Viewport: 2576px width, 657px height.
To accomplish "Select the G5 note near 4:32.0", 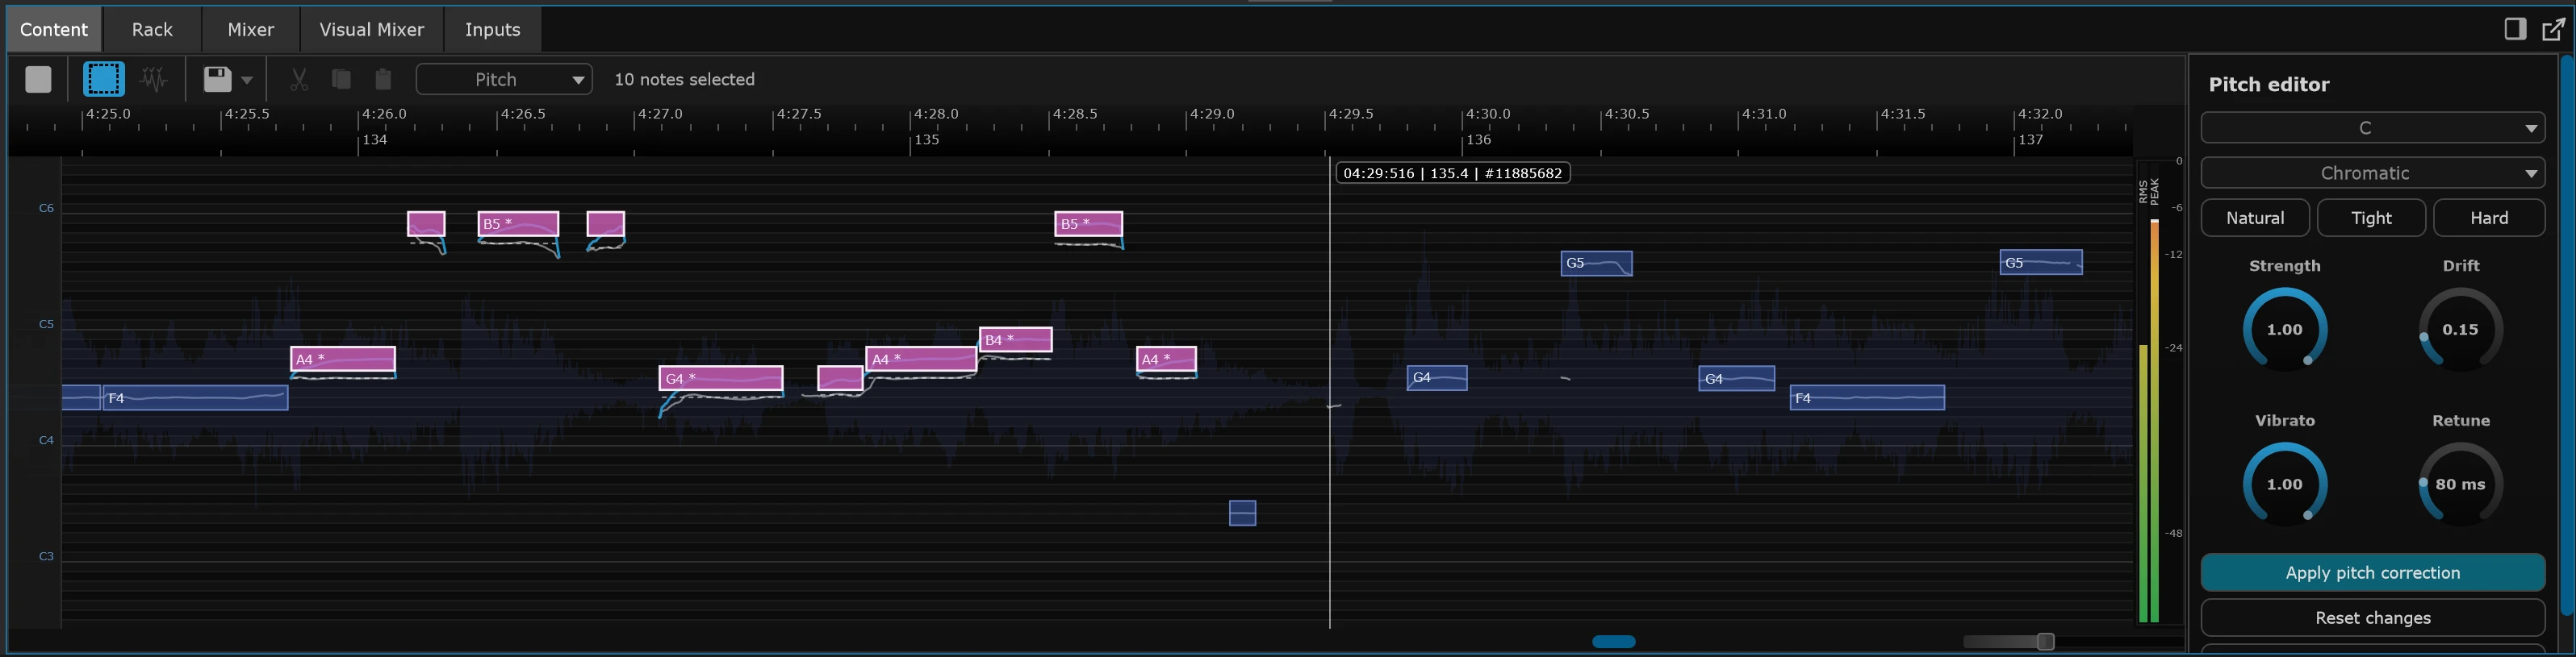I will (x=2041, y=263).
